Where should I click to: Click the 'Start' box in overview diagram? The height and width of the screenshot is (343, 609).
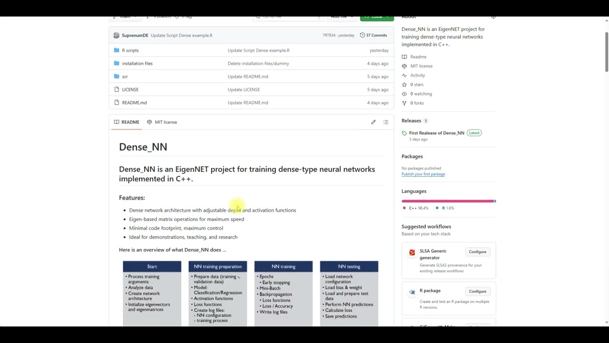click(152, 294)
